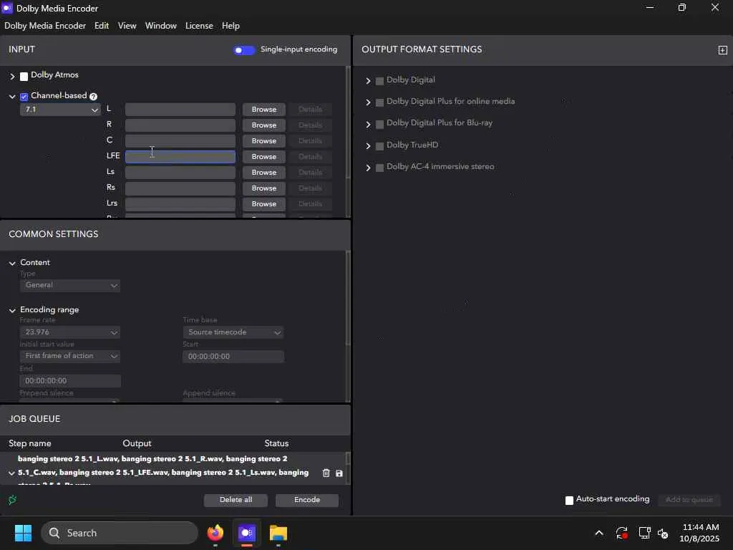This screenshot has height=550, width=733.
Task: Enable Dolby Digital Plus for online media checkbox
Action: click(x=379, y=102)
